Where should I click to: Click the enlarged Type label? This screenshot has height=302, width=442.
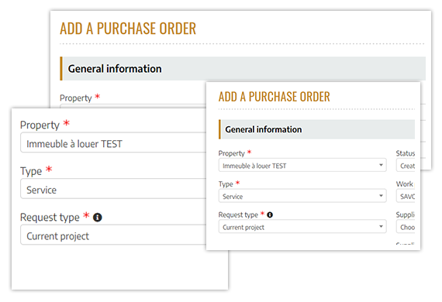pyautogui.click(x=31, y=171)
